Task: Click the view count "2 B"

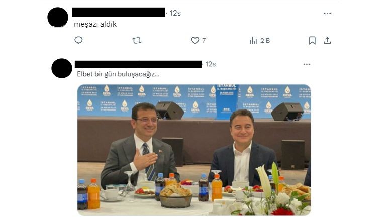Action: 265,41
